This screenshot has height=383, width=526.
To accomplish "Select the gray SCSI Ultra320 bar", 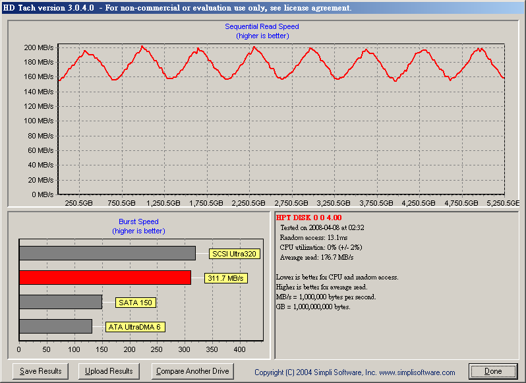I will (x=107, y=253).
